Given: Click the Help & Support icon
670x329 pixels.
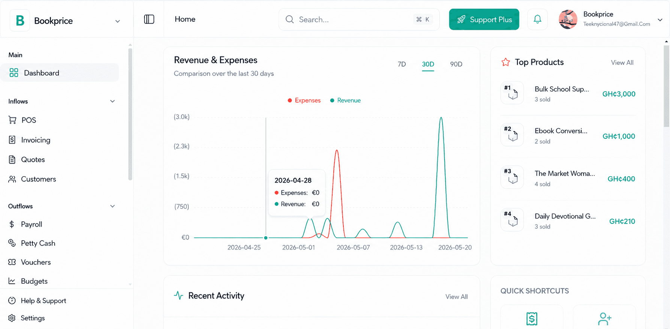Looking at the screenshot, I should (12, 301).
